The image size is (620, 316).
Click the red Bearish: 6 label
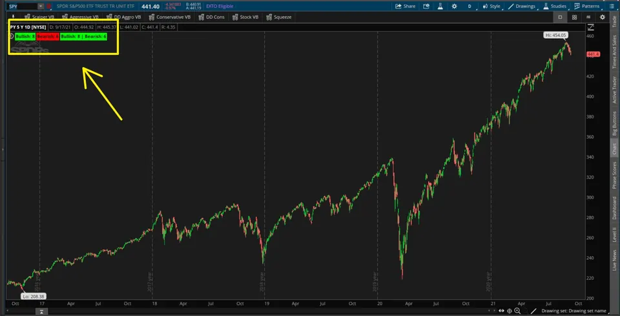tap(48, 36)
